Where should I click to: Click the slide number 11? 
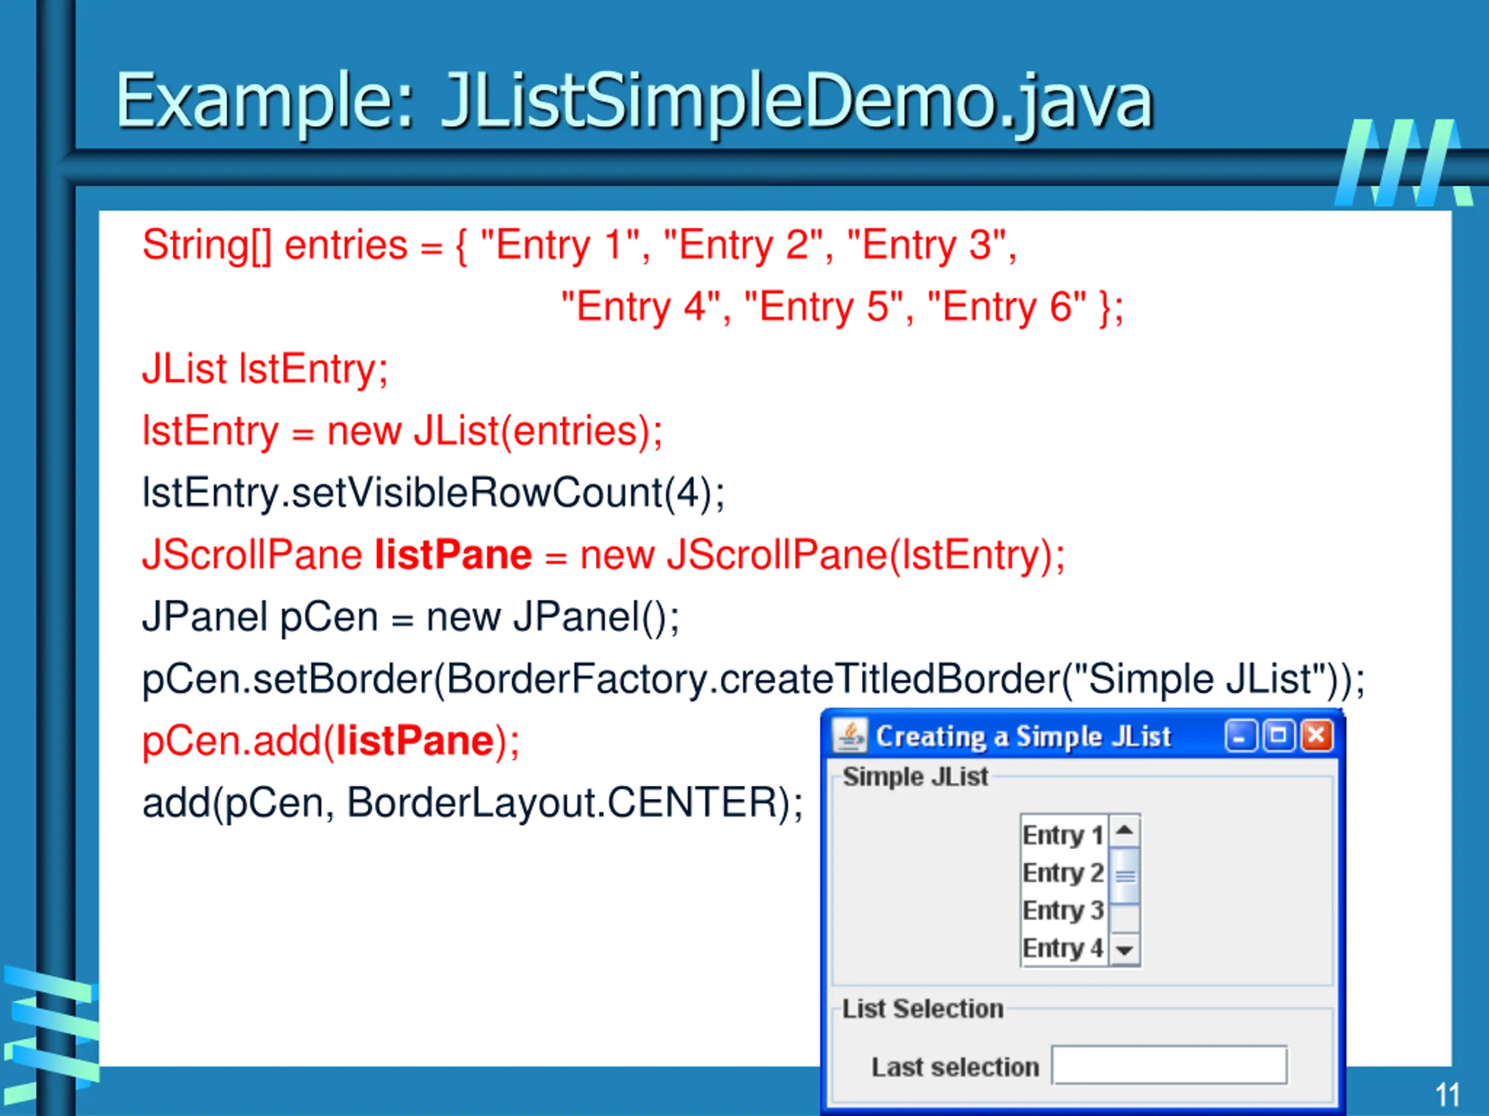[1448, 1095]
